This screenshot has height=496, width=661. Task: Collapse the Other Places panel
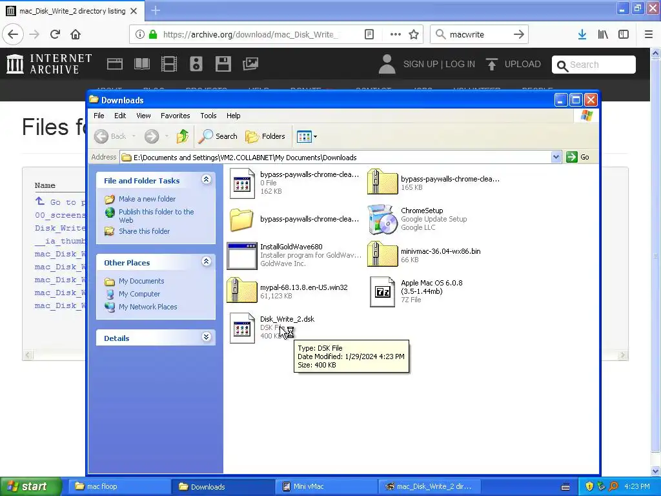coord(206,262)
